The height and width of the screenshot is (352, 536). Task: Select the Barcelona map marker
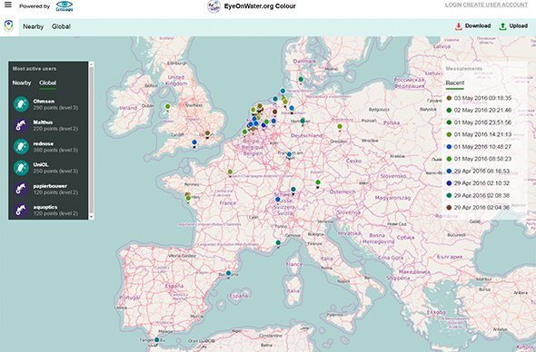(x=228, y=273)
